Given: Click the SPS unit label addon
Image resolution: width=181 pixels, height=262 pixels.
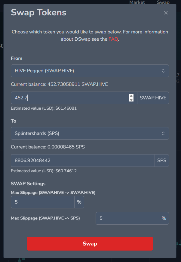Looking at the screenshot, I should coord(162,161).
